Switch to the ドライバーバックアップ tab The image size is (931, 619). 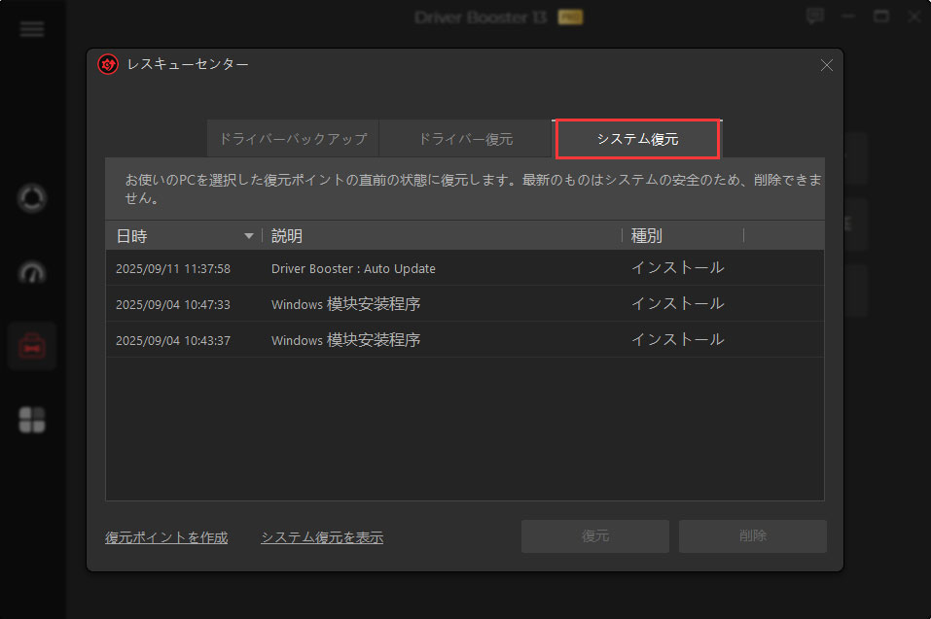[x=293, y=139]
